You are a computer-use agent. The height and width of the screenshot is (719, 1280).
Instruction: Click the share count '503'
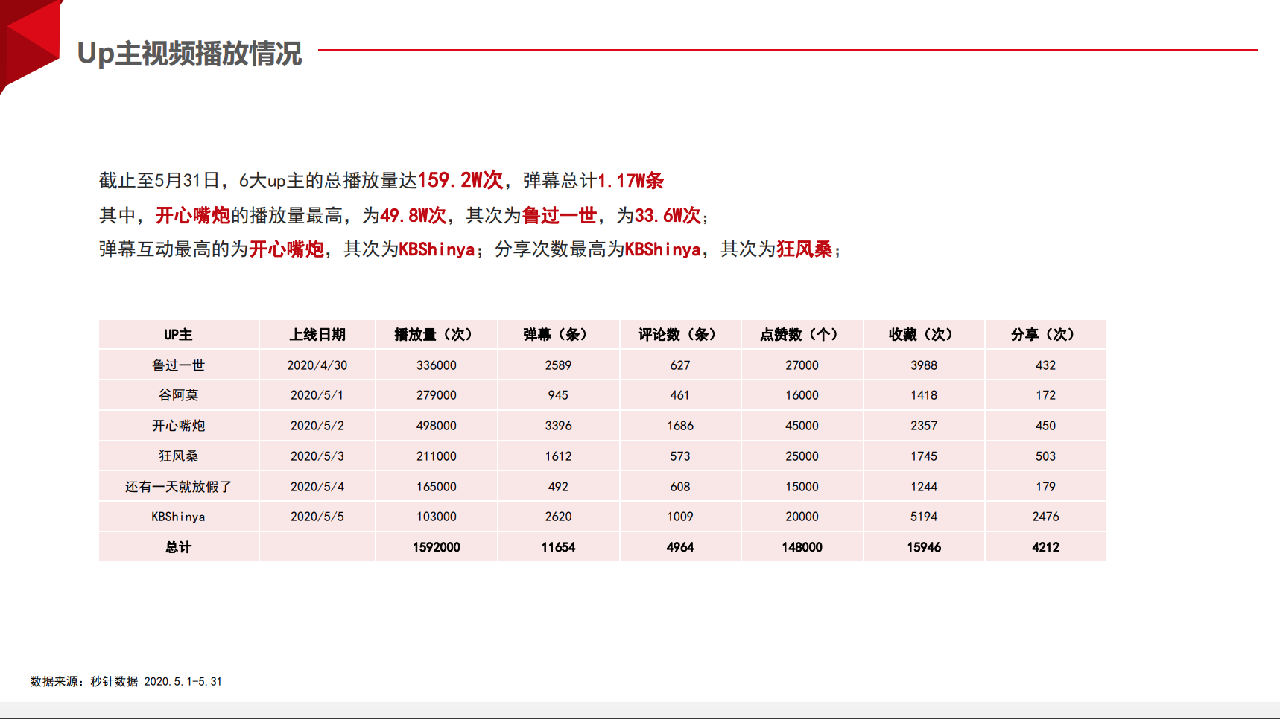click(1045, 456)
